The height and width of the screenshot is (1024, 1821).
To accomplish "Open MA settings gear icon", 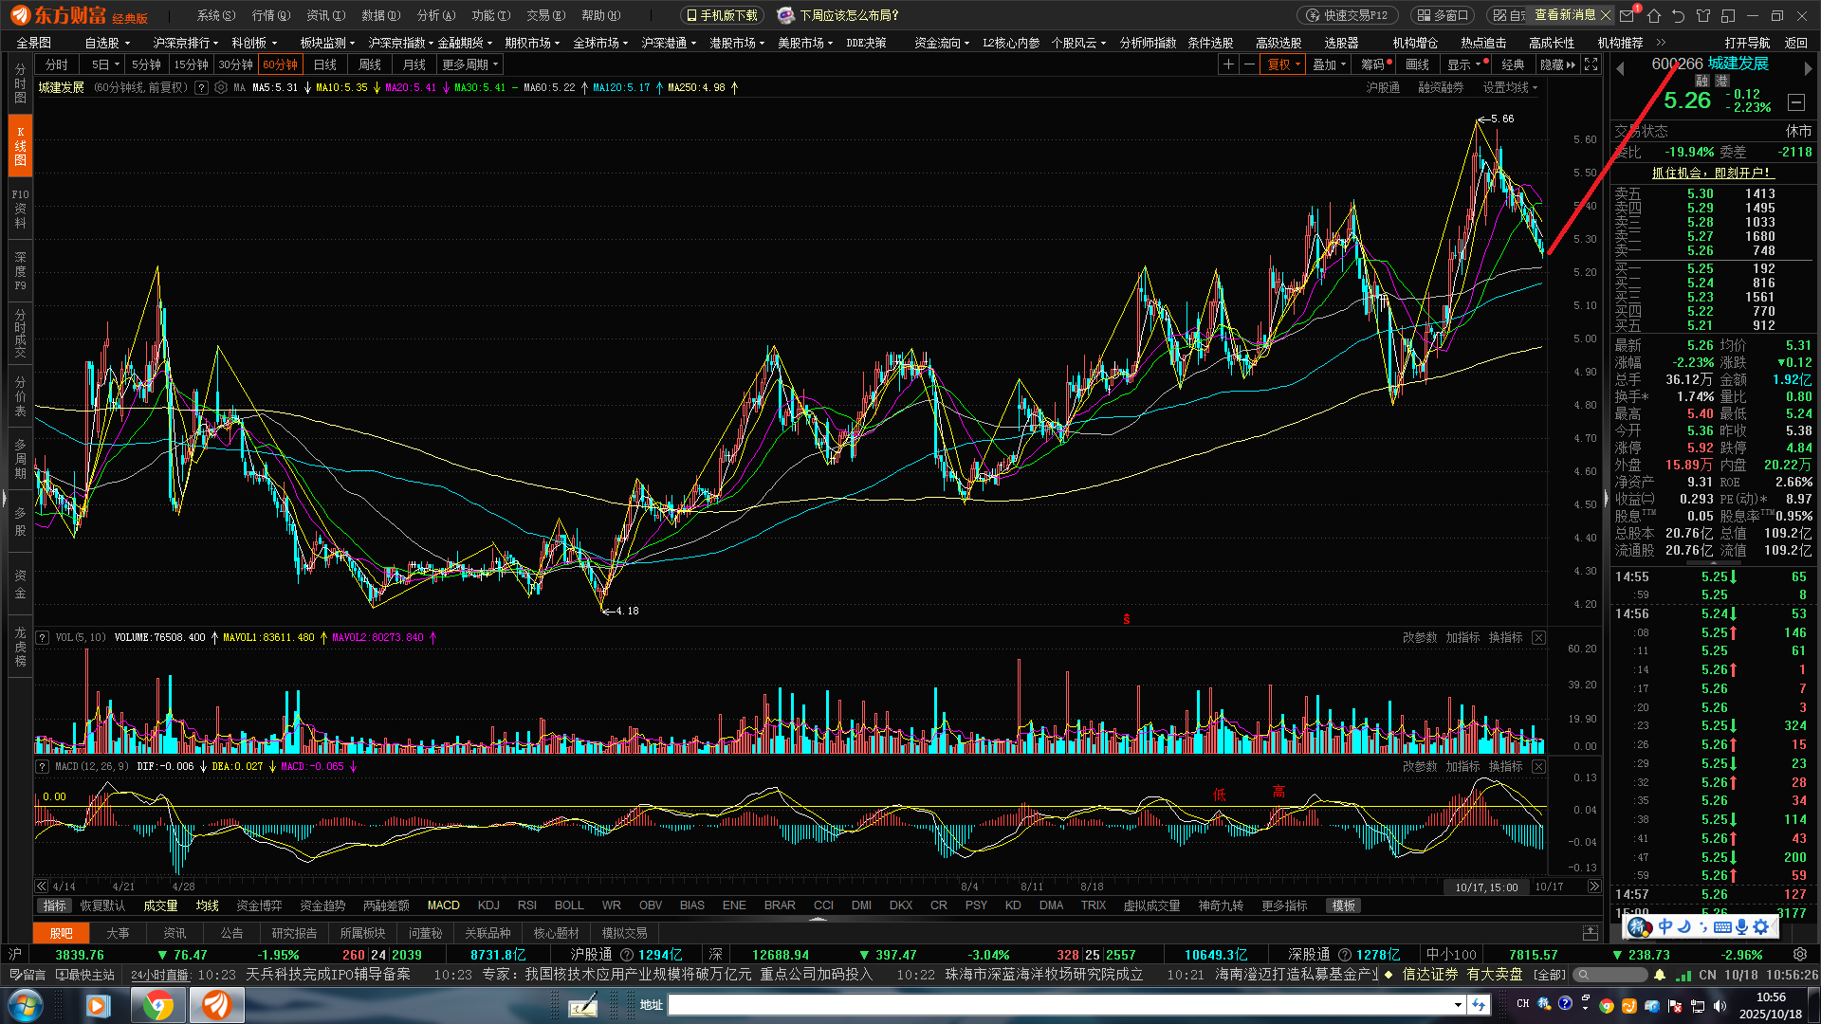I will tap(221, 87).
